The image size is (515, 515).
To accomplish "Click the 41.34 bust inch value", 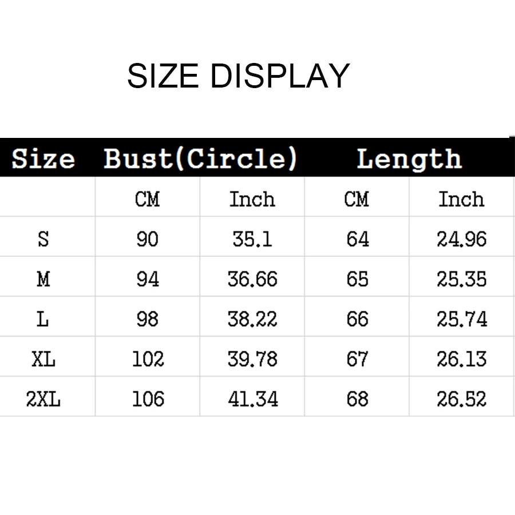I will (x=253, y=399).
